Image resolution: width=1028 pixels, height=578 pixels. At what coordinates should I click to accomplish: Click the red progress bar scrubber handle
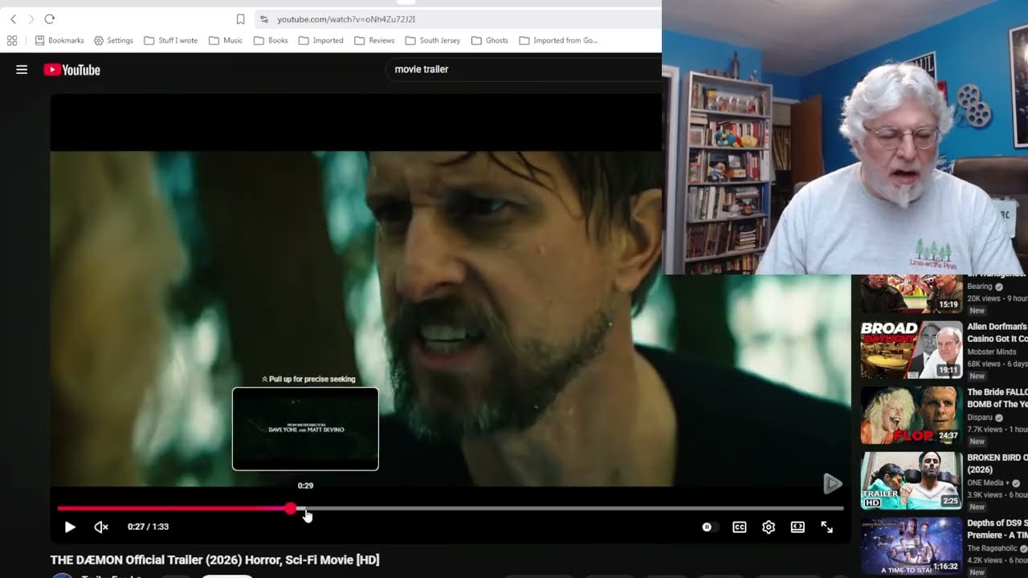pyautogui.click(x=291, y=508)
